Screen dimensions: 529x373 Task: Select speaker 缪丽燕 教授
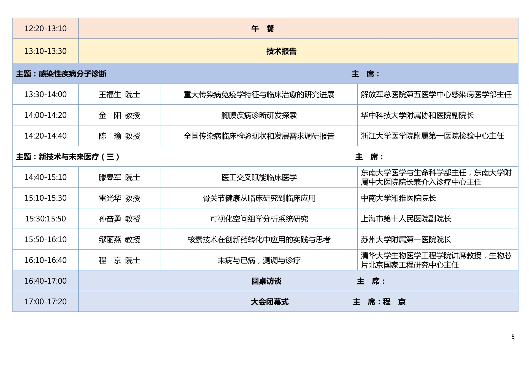pyautogui.click(x=120, y=239)
